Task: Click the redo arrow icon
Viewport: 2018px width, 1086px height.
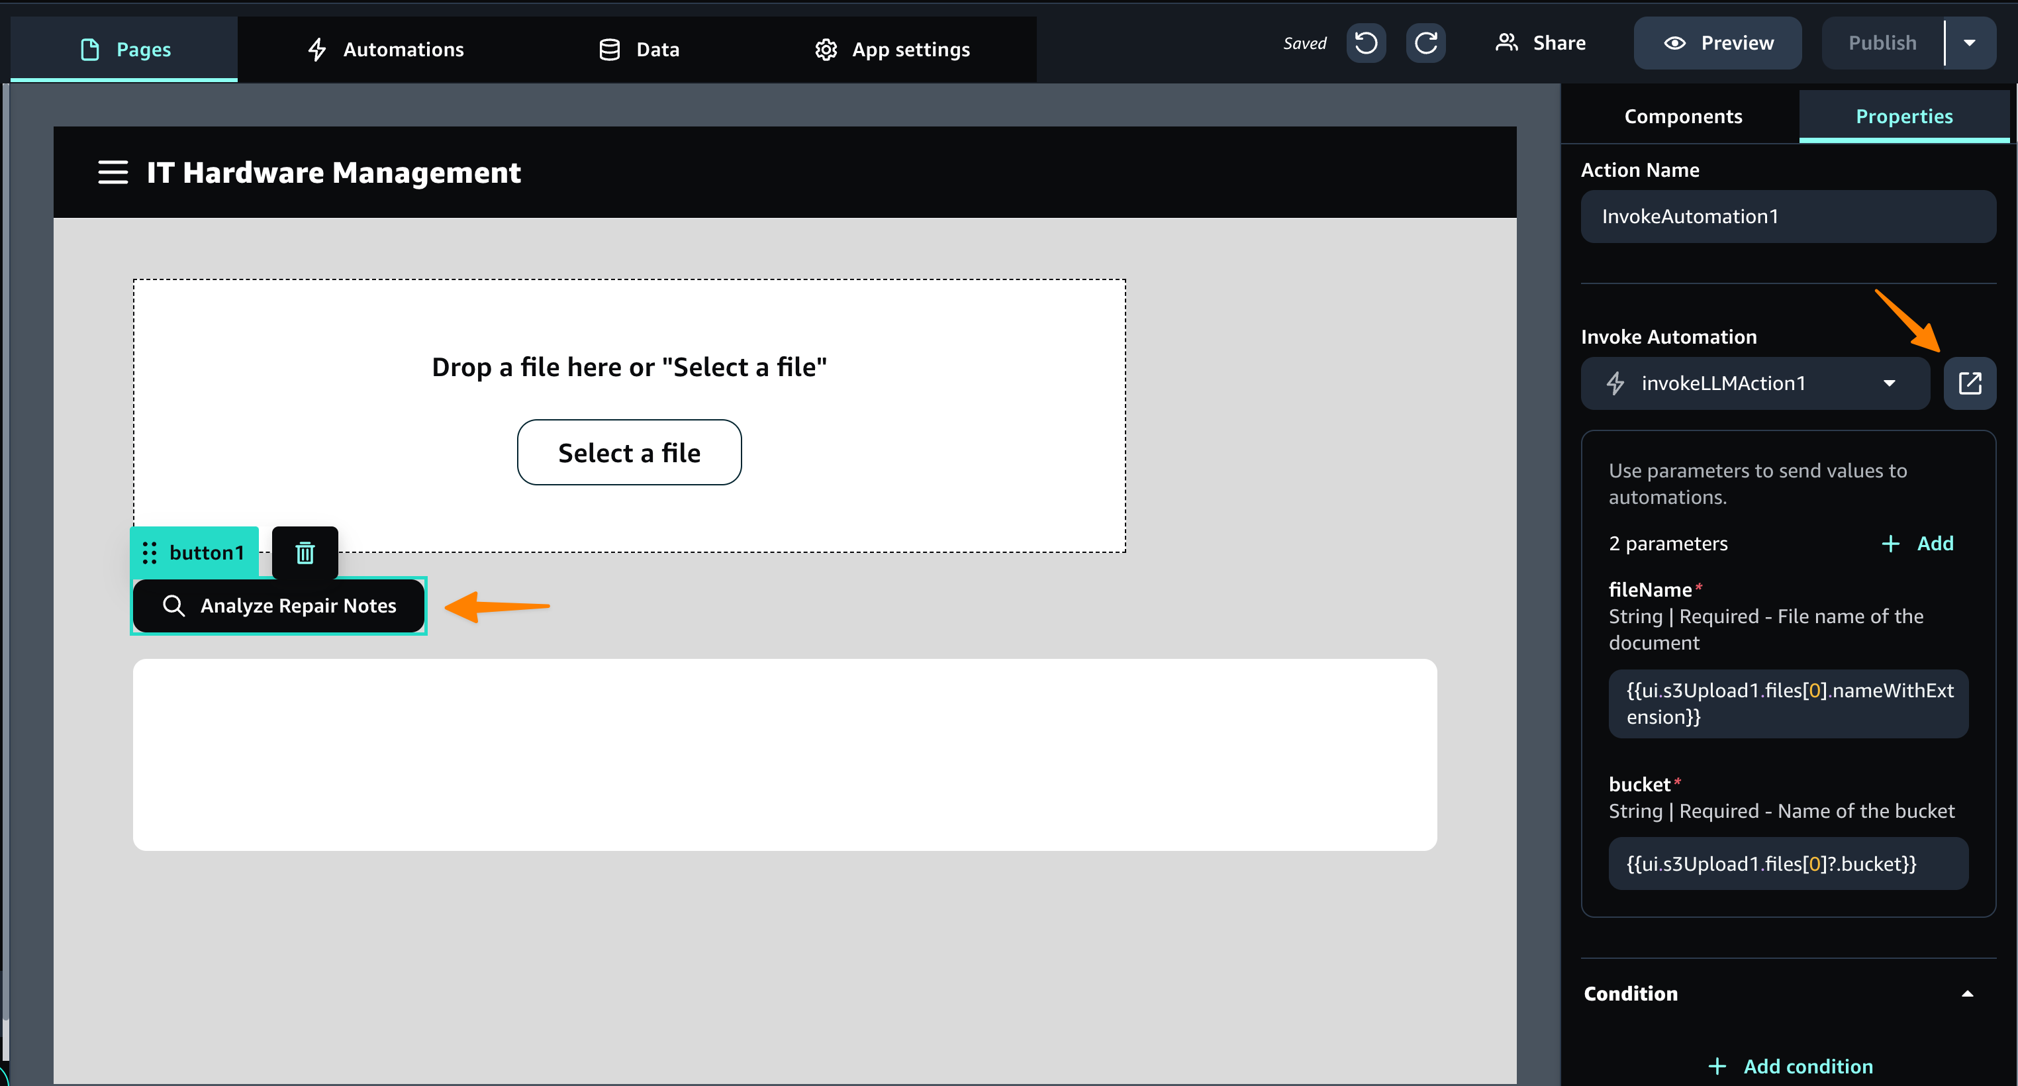Action: (x=1425, y=43)
